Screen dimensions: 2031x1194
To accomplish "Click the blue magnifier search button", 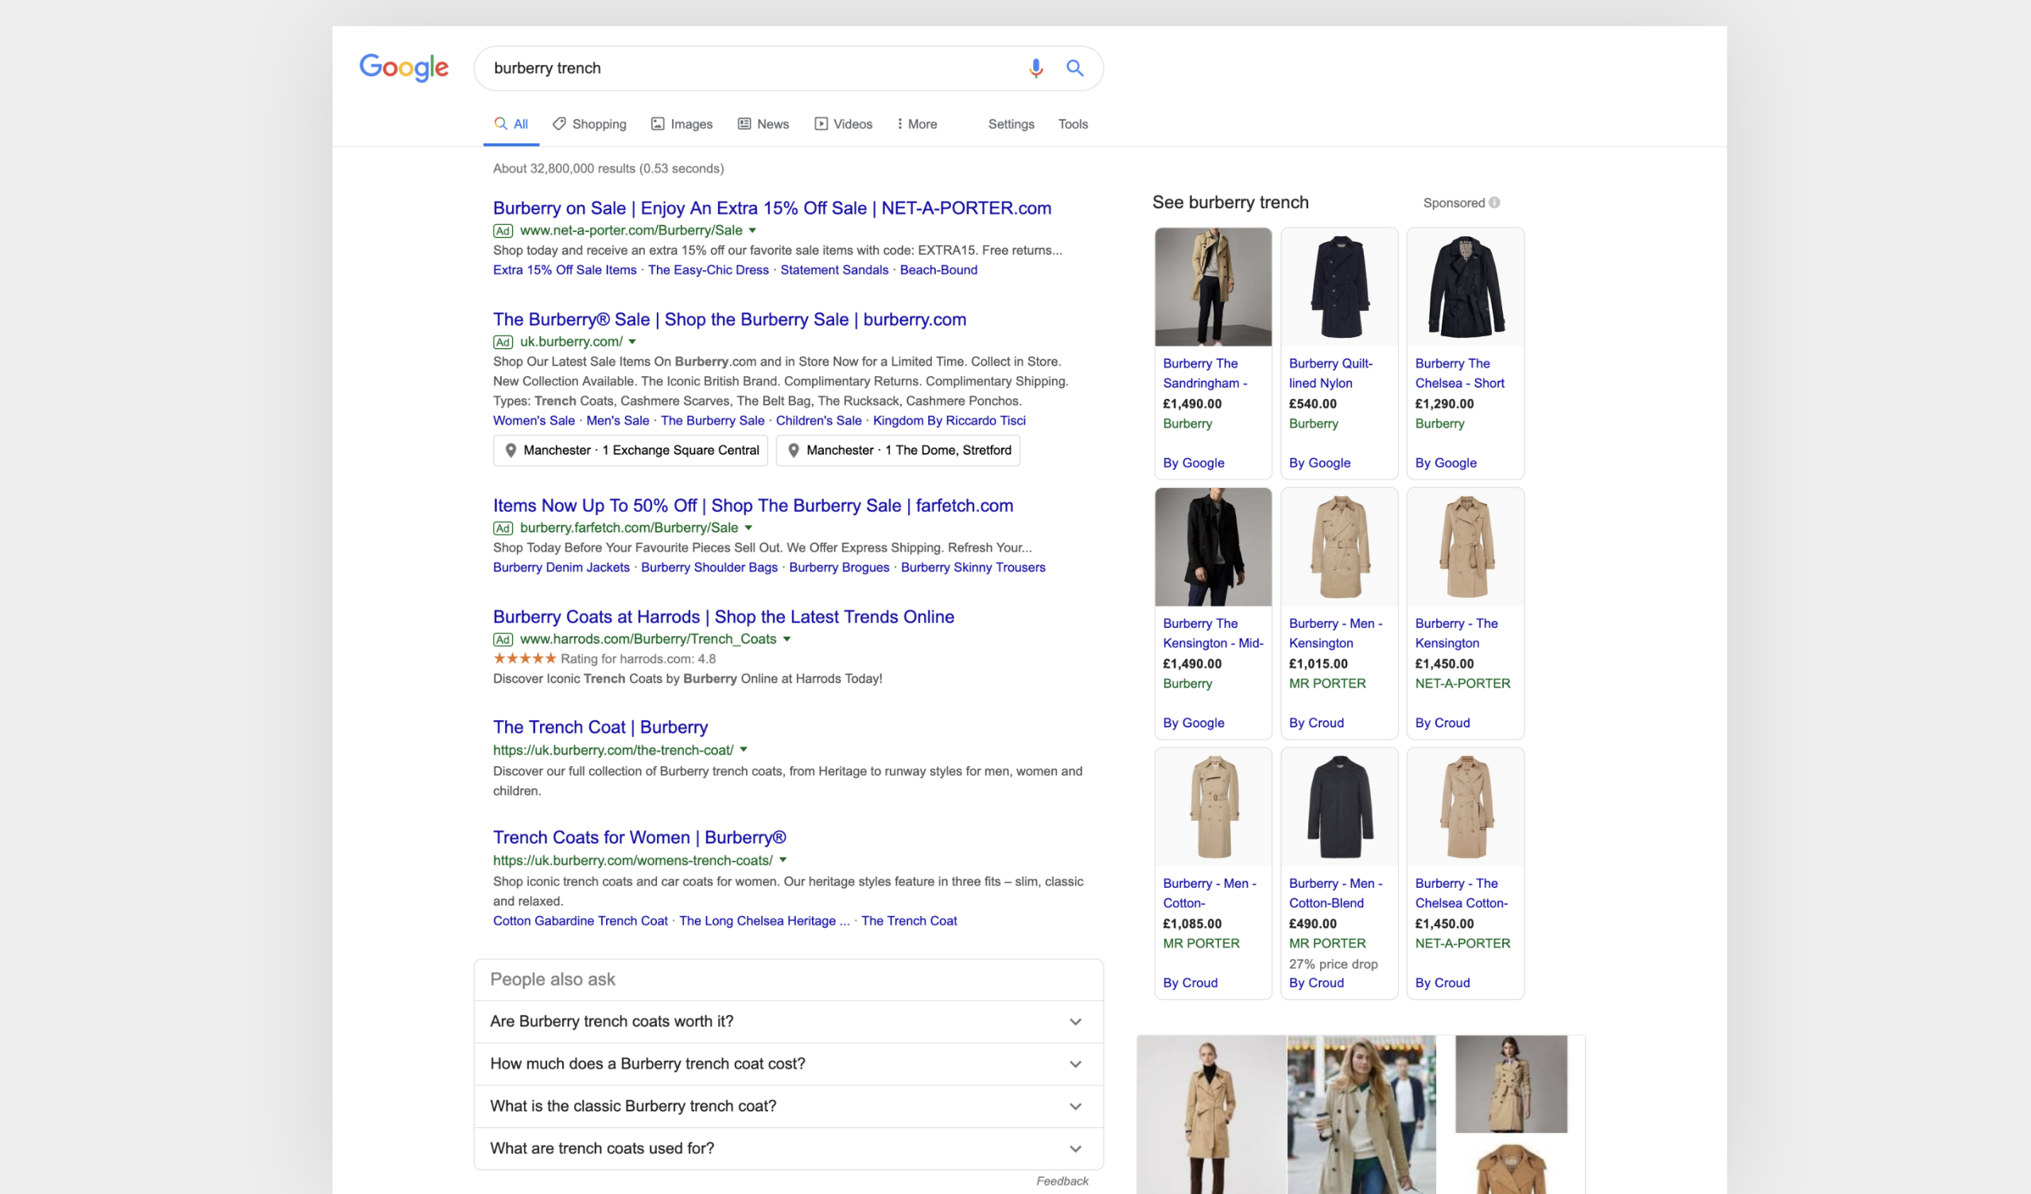I will (1074, 68).
